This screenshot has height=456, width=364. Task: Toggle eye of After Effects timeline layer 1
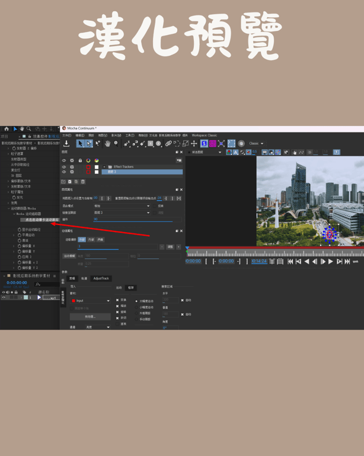(x=4, y=297)
